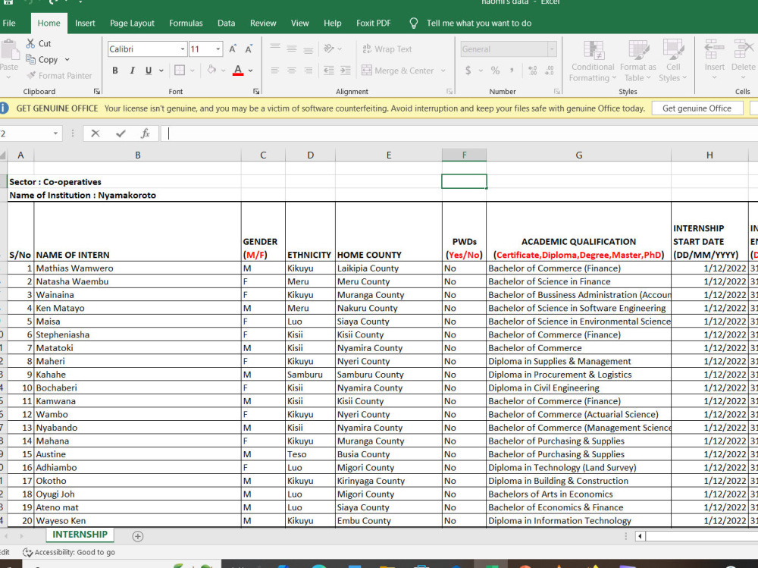Viewport: 758px width, 568px height.
Task: Toggle Bold formatting
Action: pos(115,71)
